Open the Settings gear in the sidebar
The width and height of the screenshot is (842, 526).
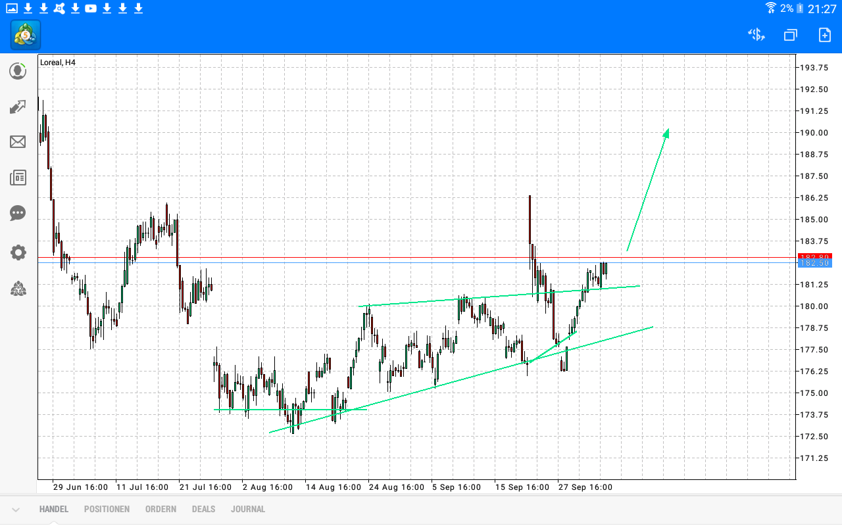(x=18, y=252)
